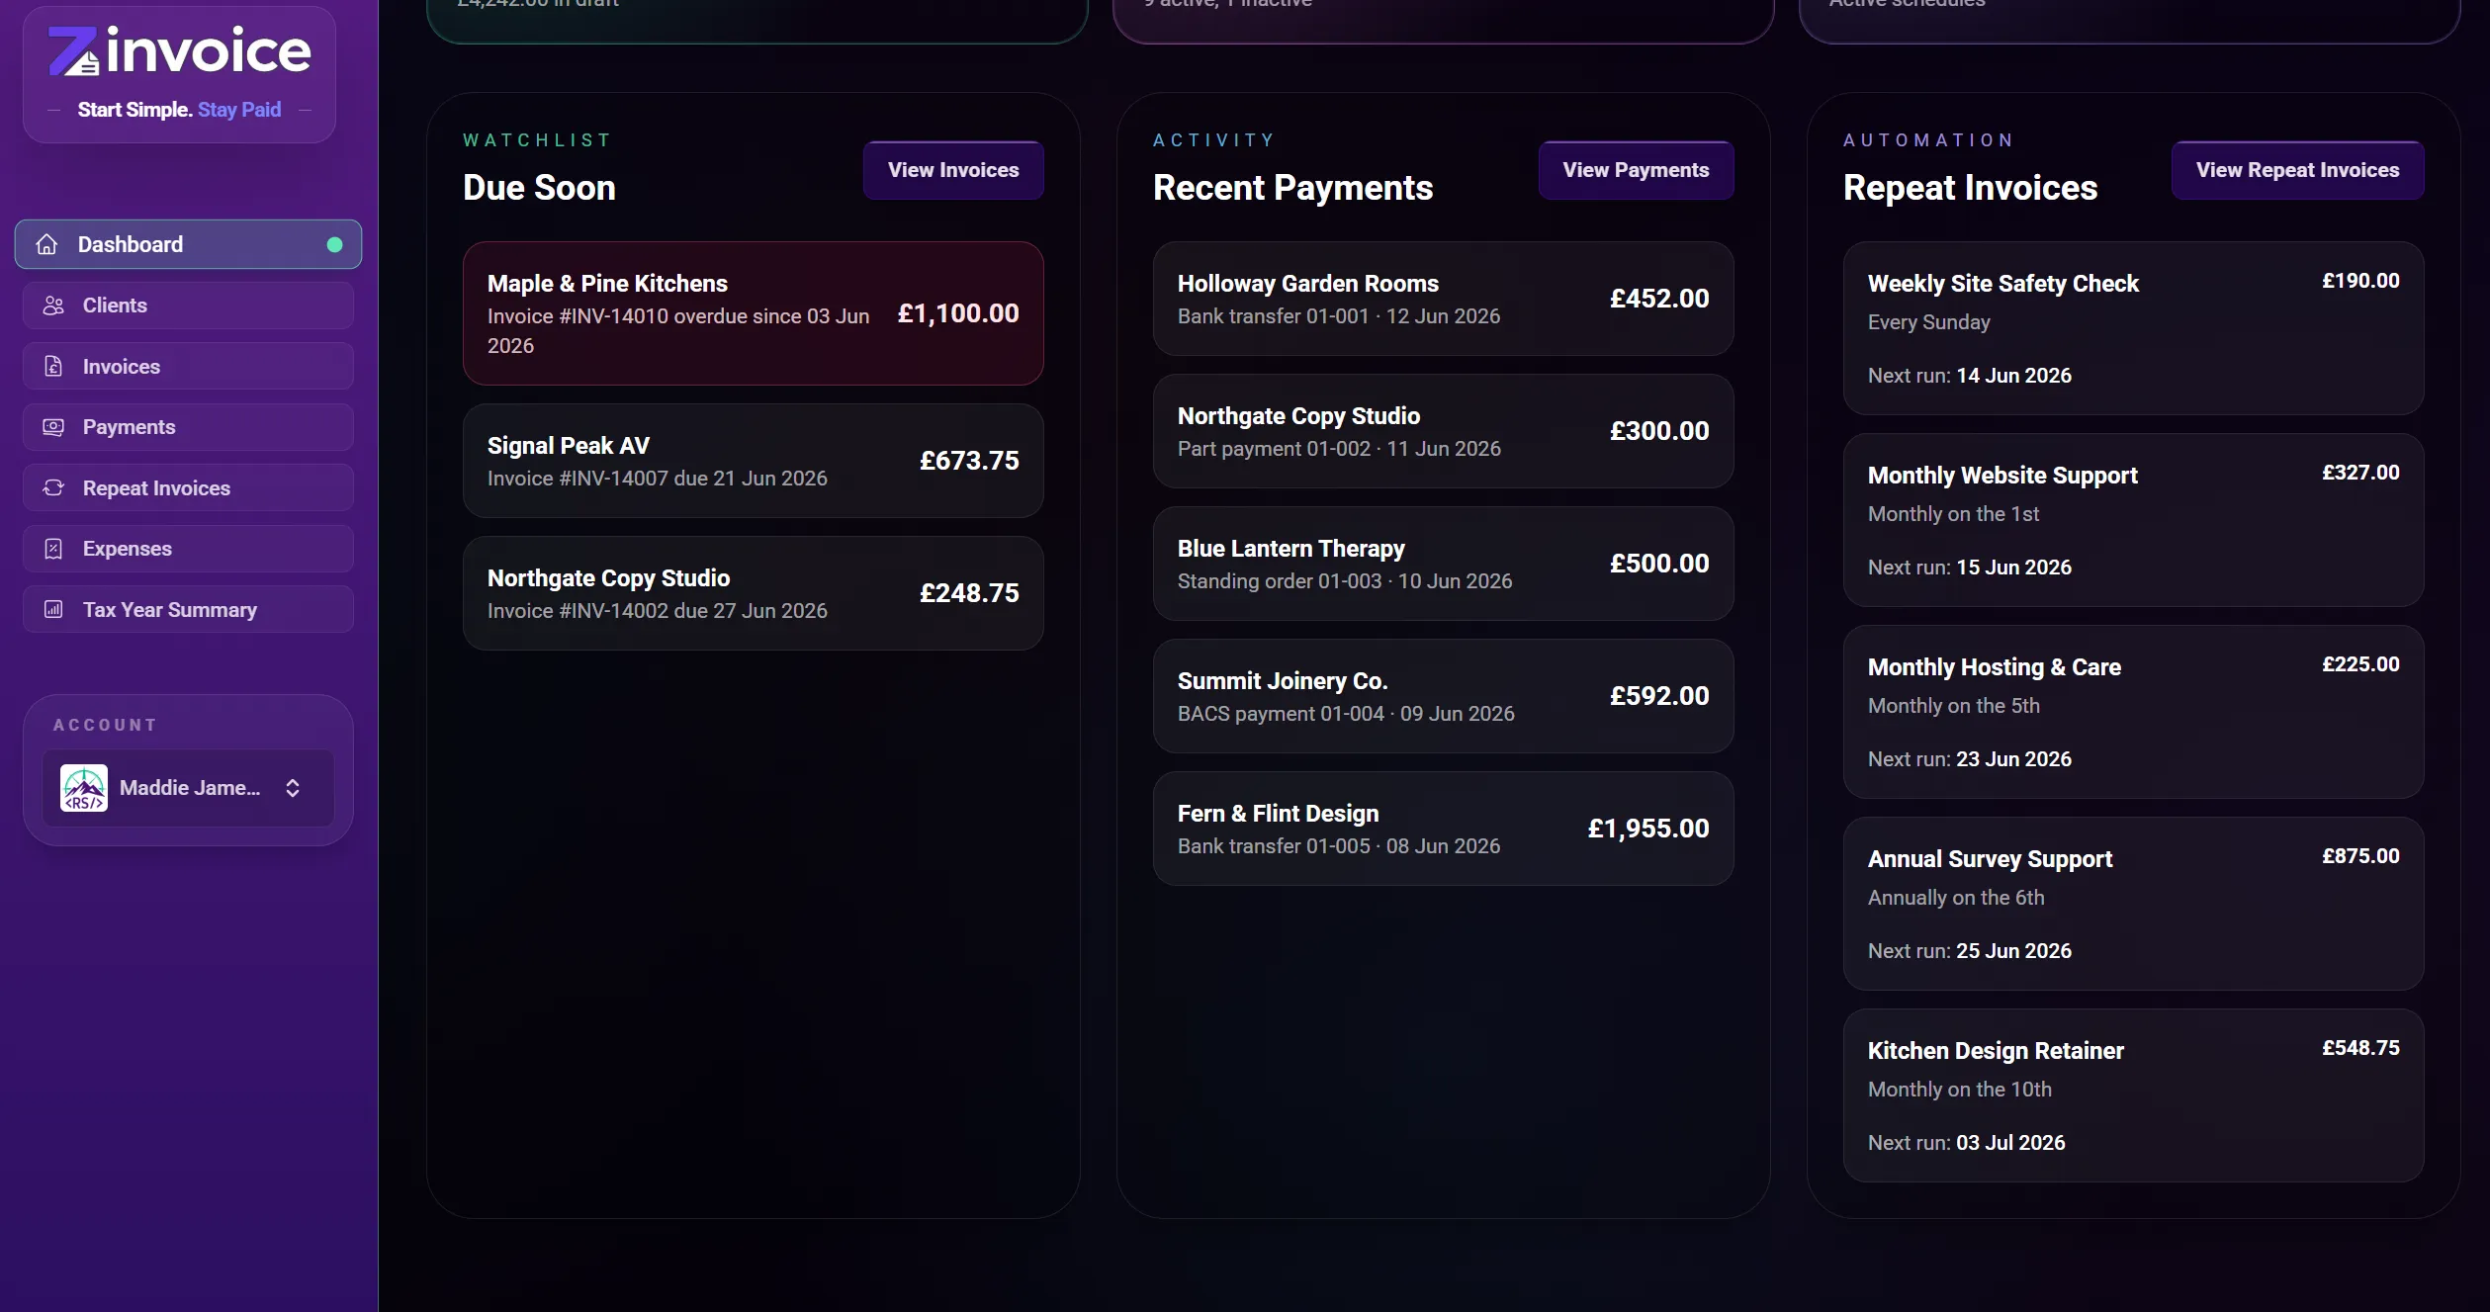Click the Monthly on the 5th text
The image size is (2490, 1312).
[1953, 706]
